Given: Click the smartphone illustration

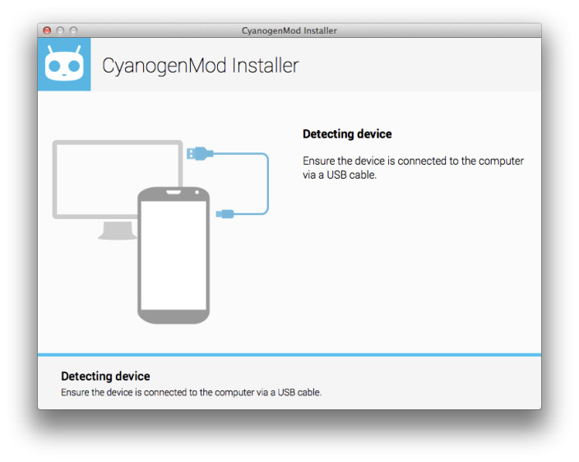Looking at the screenshot, I should [x=174, y=255].
